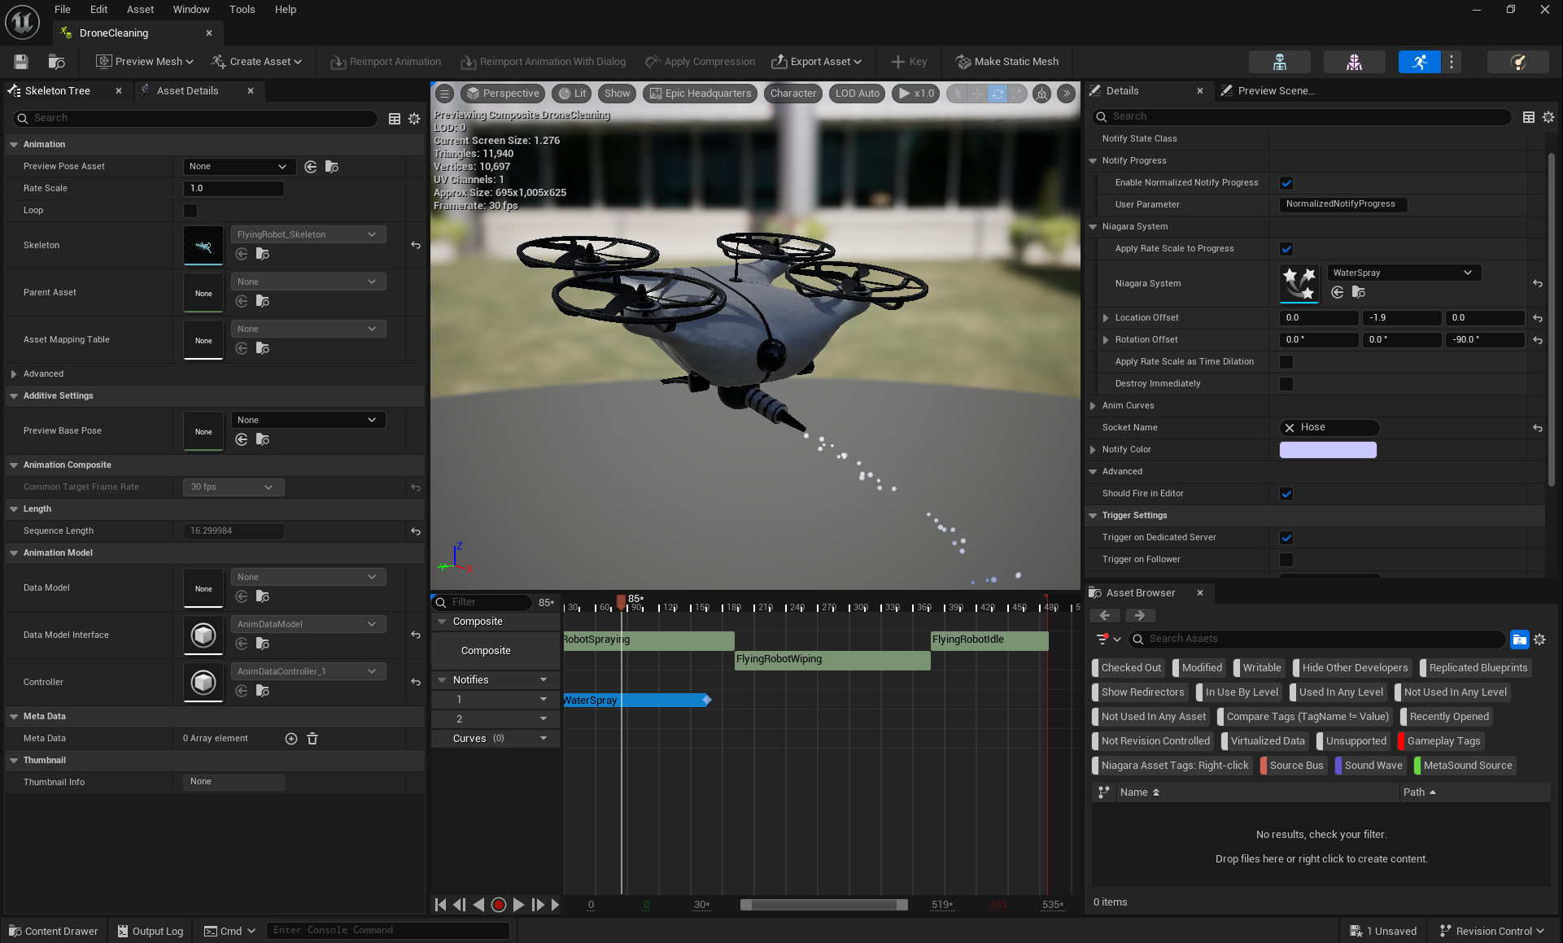Image resolution: width=1563 pixels, height=943 pixels.
Task: Open Skeleton editor mode icon
Action: 1279,62
